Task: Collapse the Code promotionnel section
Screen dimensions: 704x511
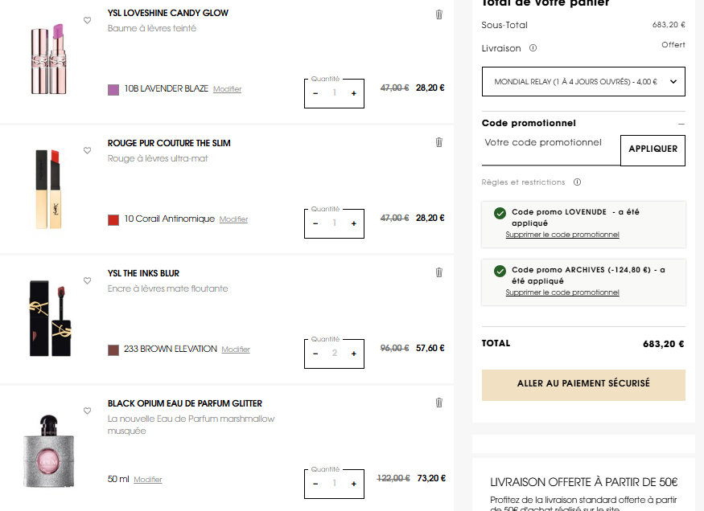Action: point(681,124)
